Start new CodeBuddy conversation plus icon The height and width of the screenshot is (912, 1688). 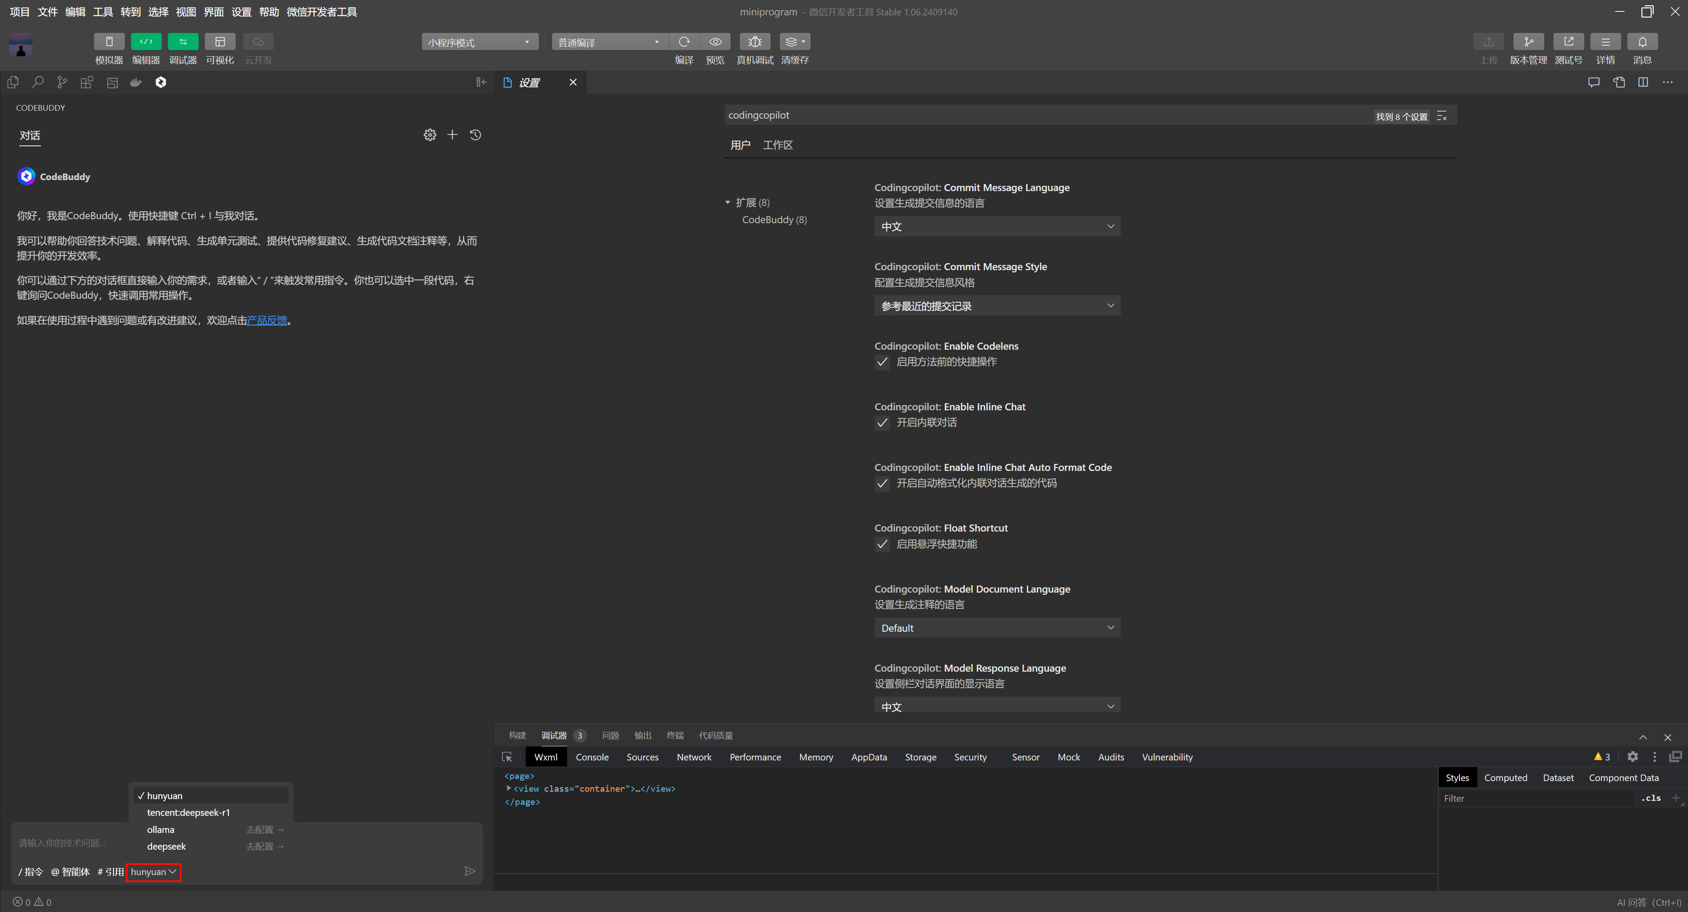(x=452, y=135)
